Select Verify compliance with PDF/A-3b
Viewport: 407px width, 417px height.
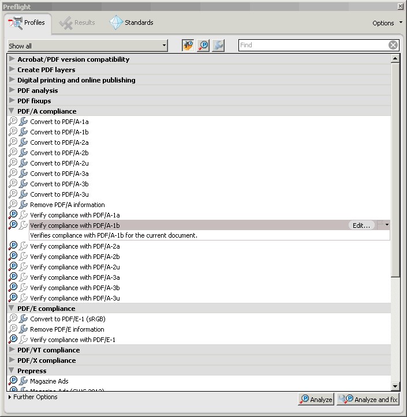click(x=75, y=288)
